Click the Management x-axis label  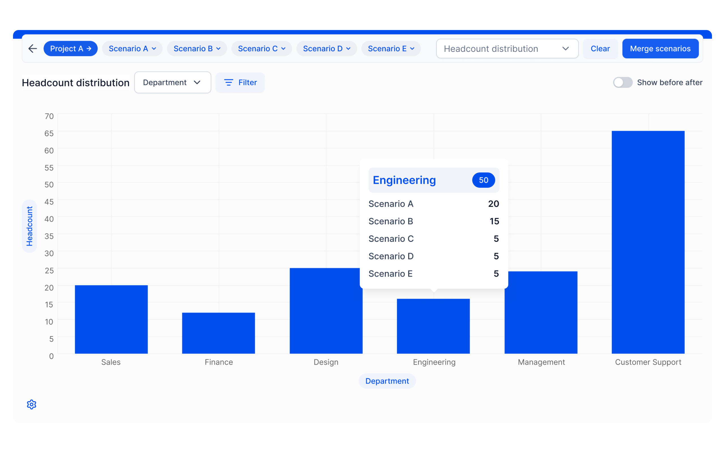(541, 362)
